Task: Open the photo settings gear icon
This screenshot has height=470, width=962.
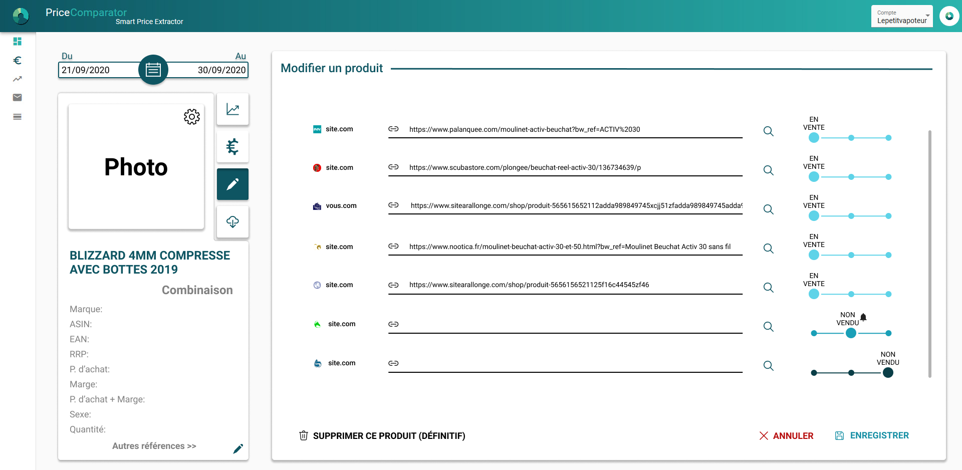Action: (x=191, y=117)
